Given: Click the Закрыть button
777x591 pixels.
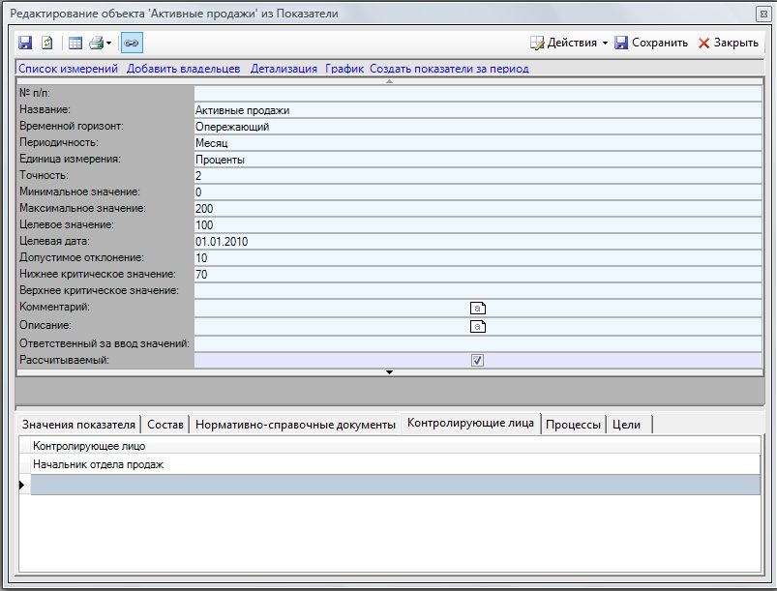Looking at the screenshot, I should [729, 43].
